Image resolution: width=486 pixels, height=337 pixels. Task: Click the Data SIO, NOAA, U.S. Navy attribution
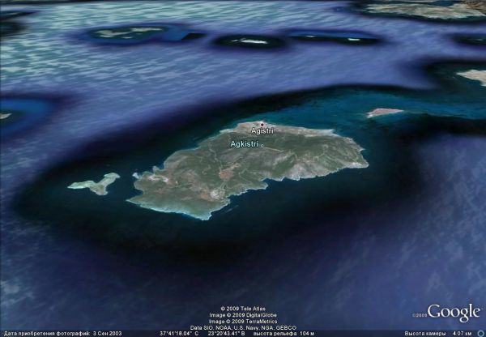click(243, 326)
